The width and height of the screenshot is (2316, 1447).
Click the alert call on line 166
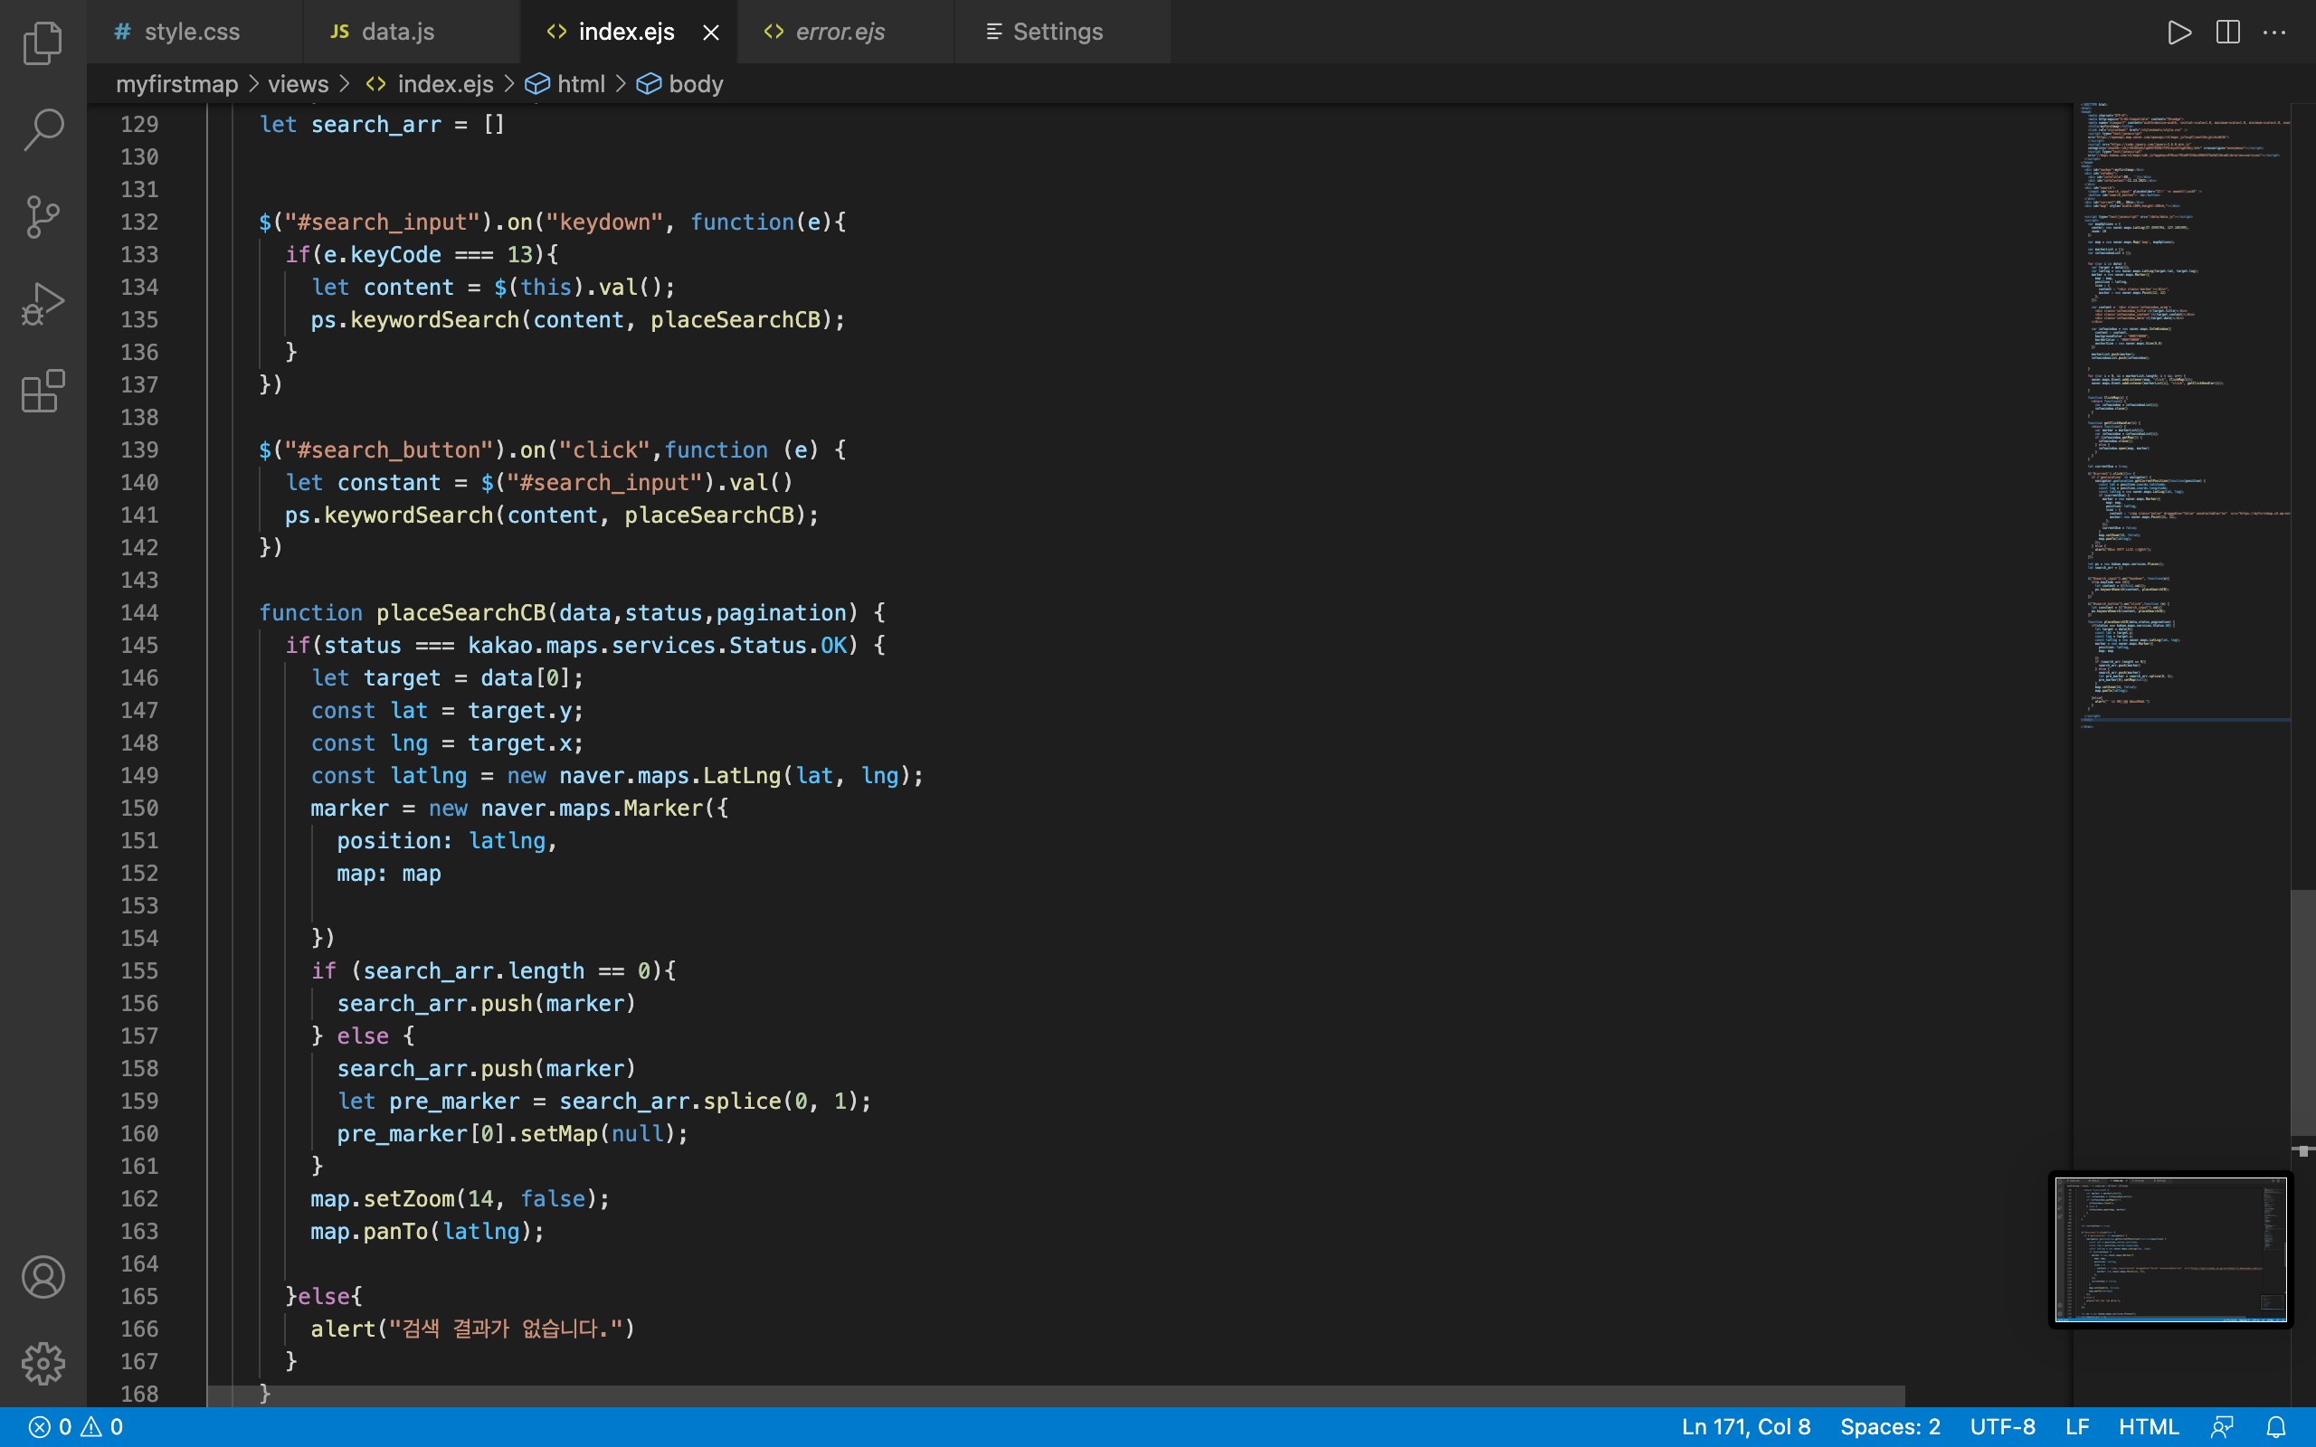(x=344, y=1329)
